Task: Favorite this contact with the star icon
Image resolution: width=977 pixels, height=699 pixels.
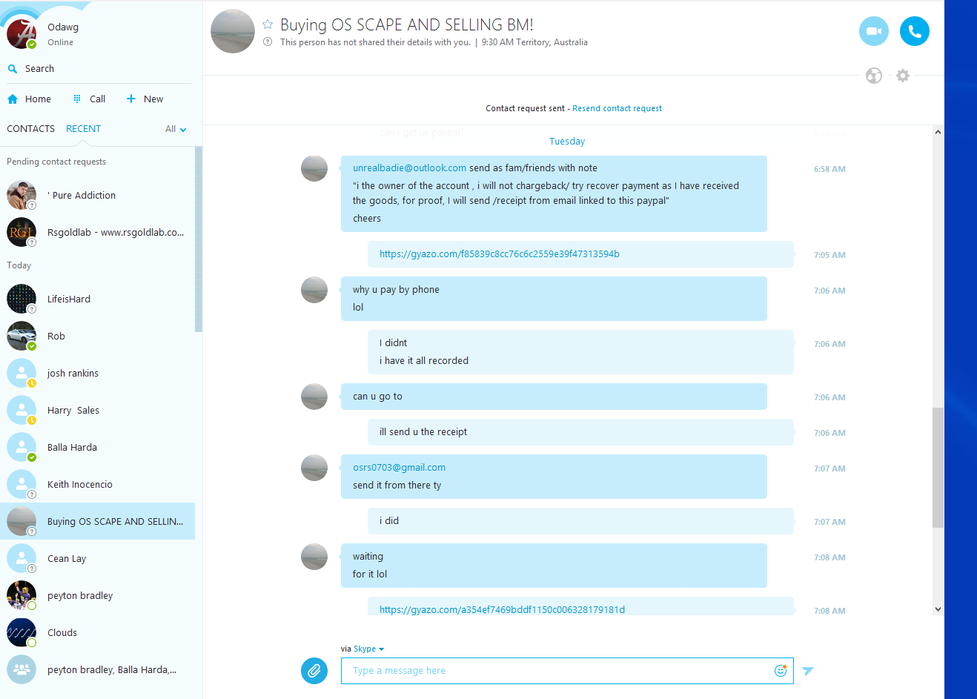Action: [268, 24]
